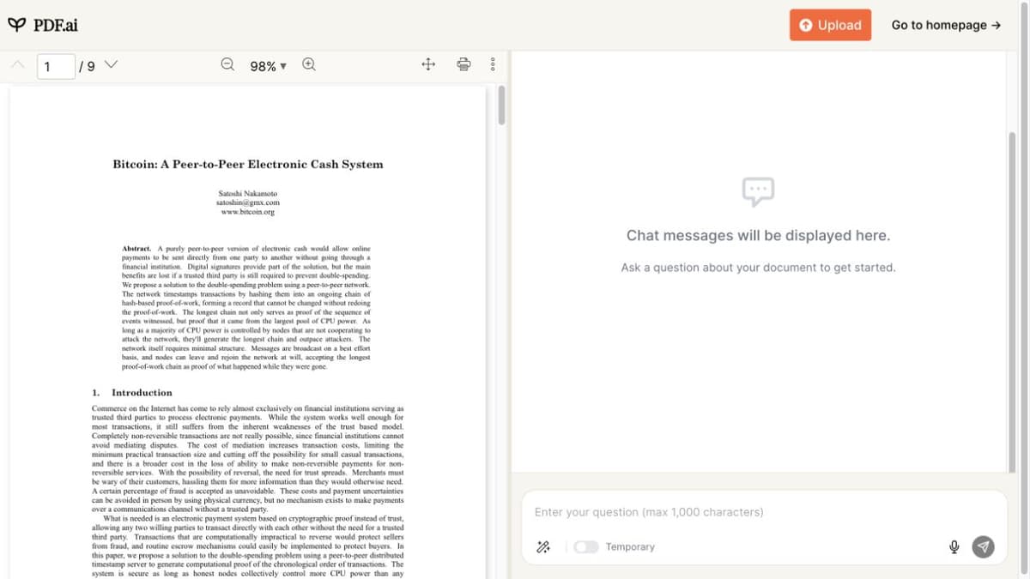Click the PDF viewer scrollbar
Viewport: 1030px width, 579px height.
click(501, 105)
